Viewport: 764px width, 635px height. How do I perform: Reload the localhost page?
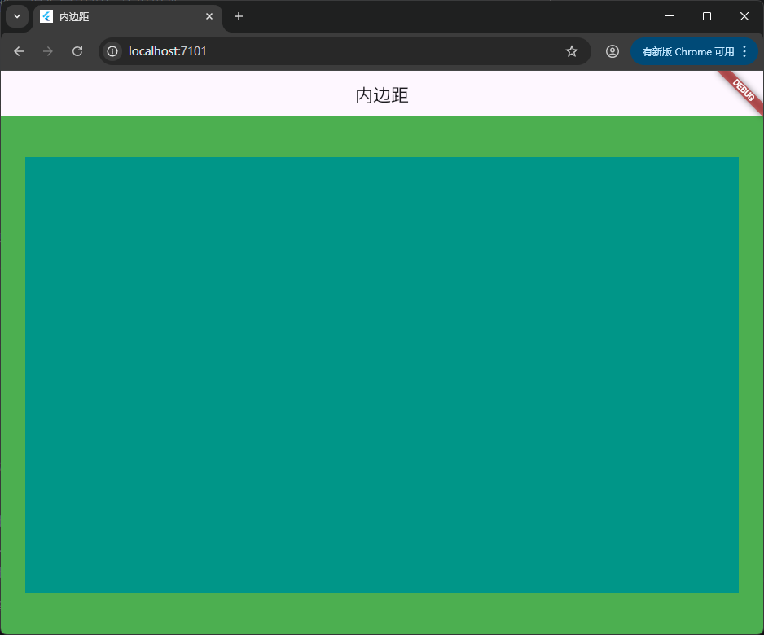click(77, 51)
